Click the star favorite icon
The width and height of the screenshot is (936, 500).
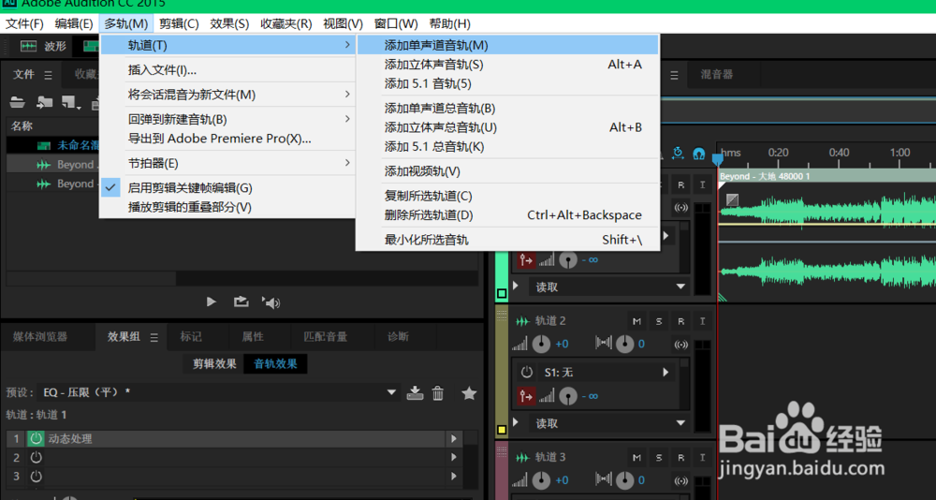(469, 393)
